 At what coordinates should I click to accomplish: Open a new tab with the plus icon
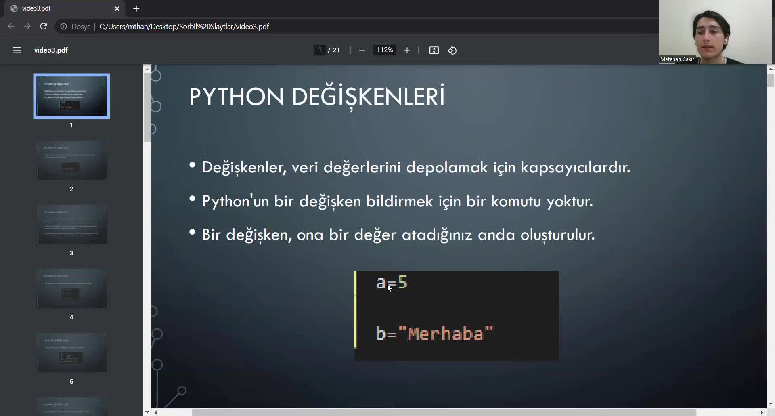click(136, 8)
